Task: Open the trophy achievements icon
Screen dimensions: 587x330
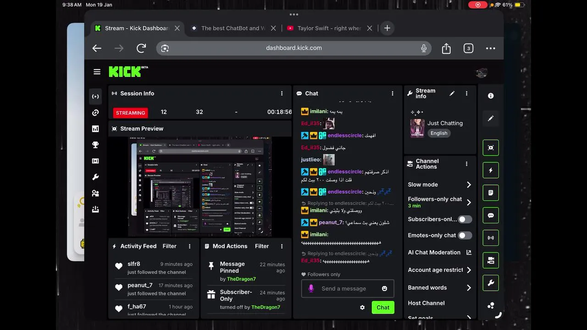Action: point(95,145)
